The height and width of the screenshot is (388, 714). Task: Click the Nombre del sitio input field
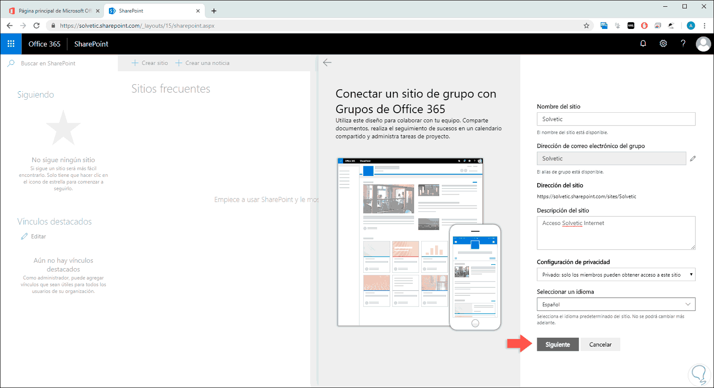click(616, 119)
